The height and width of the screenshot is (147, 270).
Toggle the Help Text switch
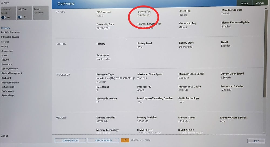(x=20, y=17)
